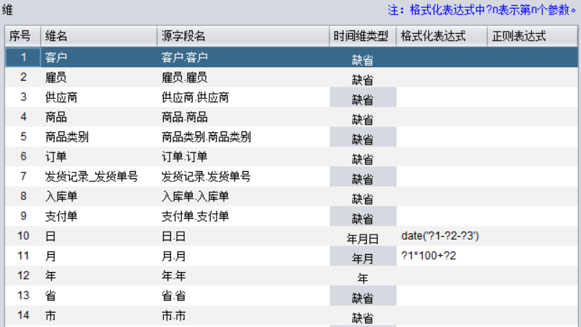This screenshot has width=581, height=327.
Task: Sort by the 源字段名 column header
Action: pos(242,36)
